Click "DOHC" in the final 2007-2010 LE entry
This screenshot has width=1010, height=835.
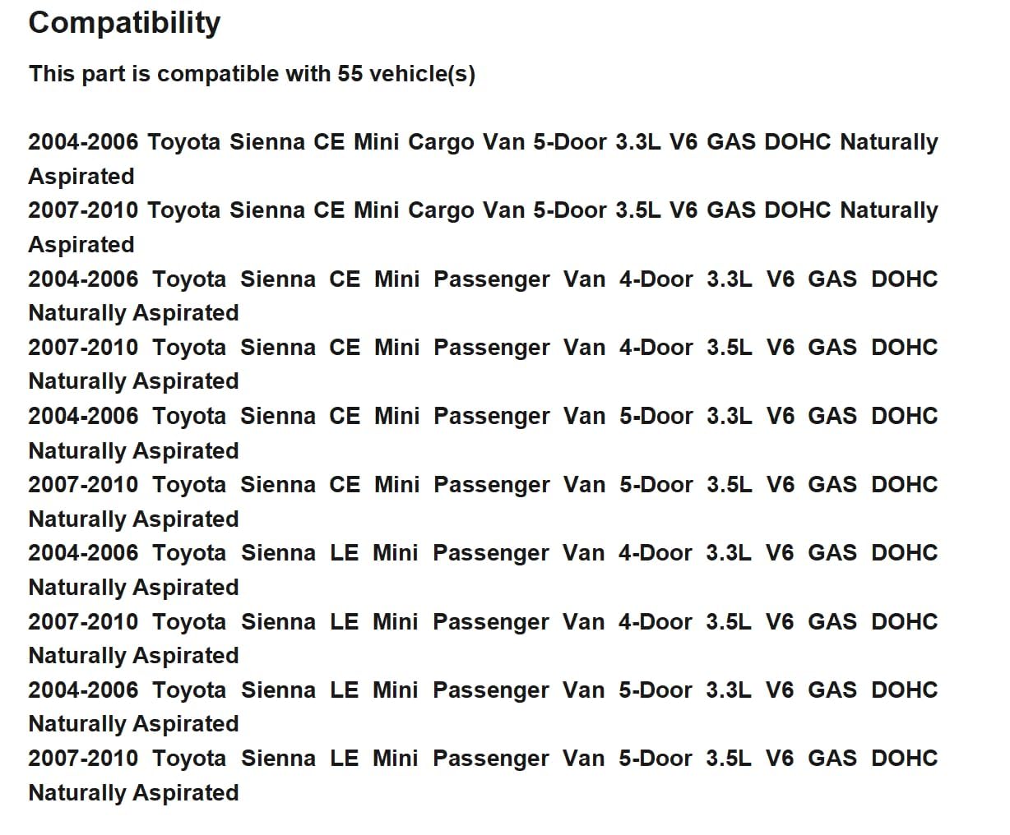click(x=904, y=759)
